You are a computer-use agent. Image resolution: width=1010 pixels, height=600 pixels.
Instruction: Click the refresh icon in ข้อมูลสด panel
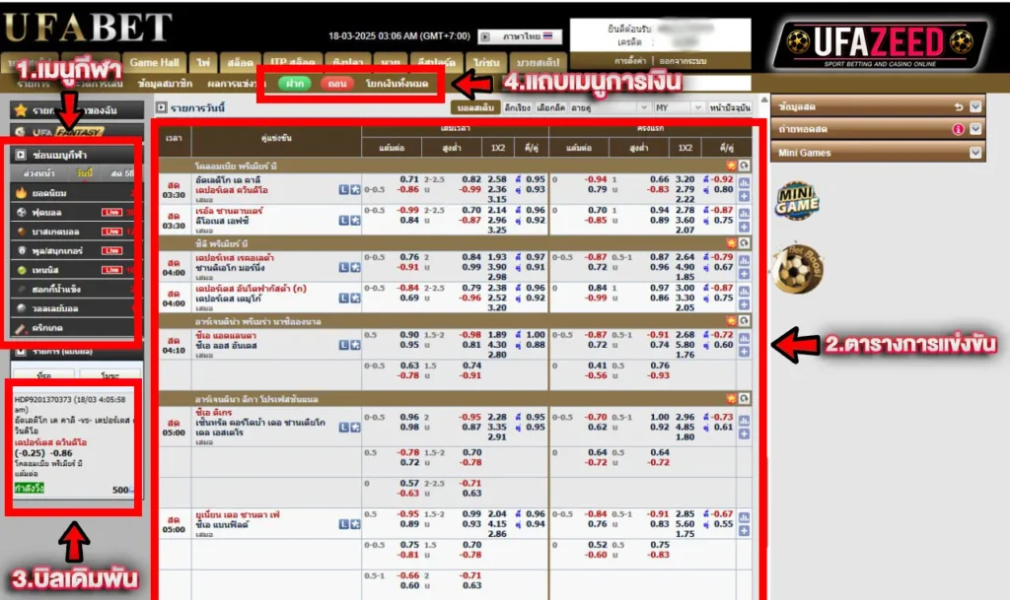pos(957,105)
